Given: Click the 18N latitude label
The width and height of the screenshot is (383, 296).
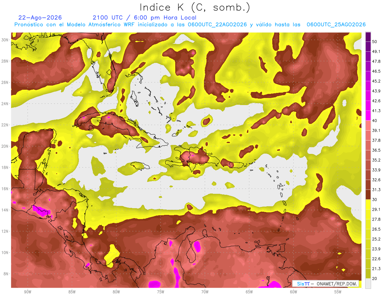Looking at the screenshot, I should click(x=5, y=167).
